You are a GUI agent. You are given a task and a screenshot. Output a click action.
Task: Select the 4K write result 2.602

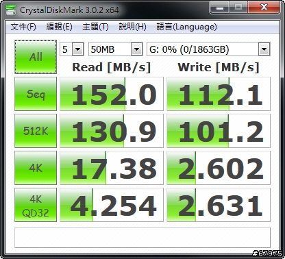click(x=219, y=168)
